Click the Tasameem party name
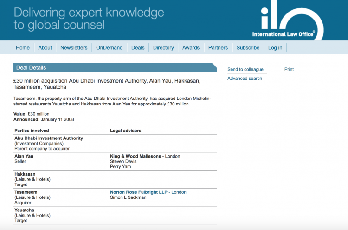Image resolution: width=348 pixels, height=230 pixels. [x=26, y=192]
